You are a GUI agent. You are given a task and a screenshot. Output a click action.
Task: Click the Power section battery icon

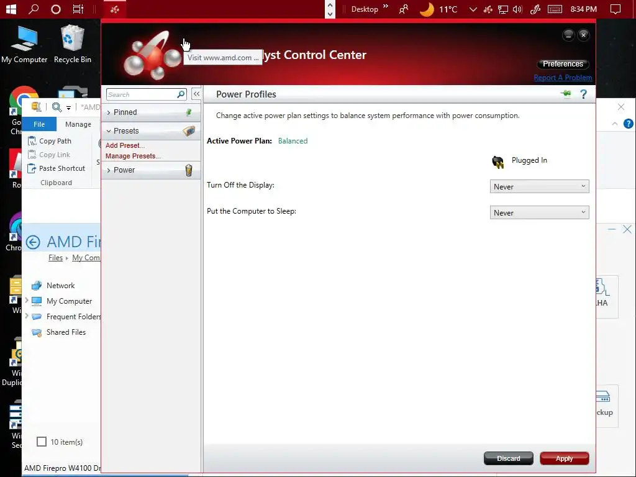[x=189, y=170]
